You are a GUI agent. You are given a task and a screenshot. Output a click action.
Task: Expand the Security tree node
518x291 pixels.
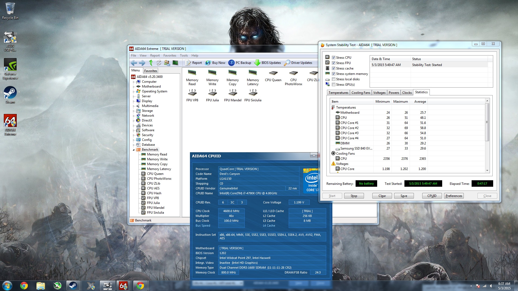click(x=134, y=135)
